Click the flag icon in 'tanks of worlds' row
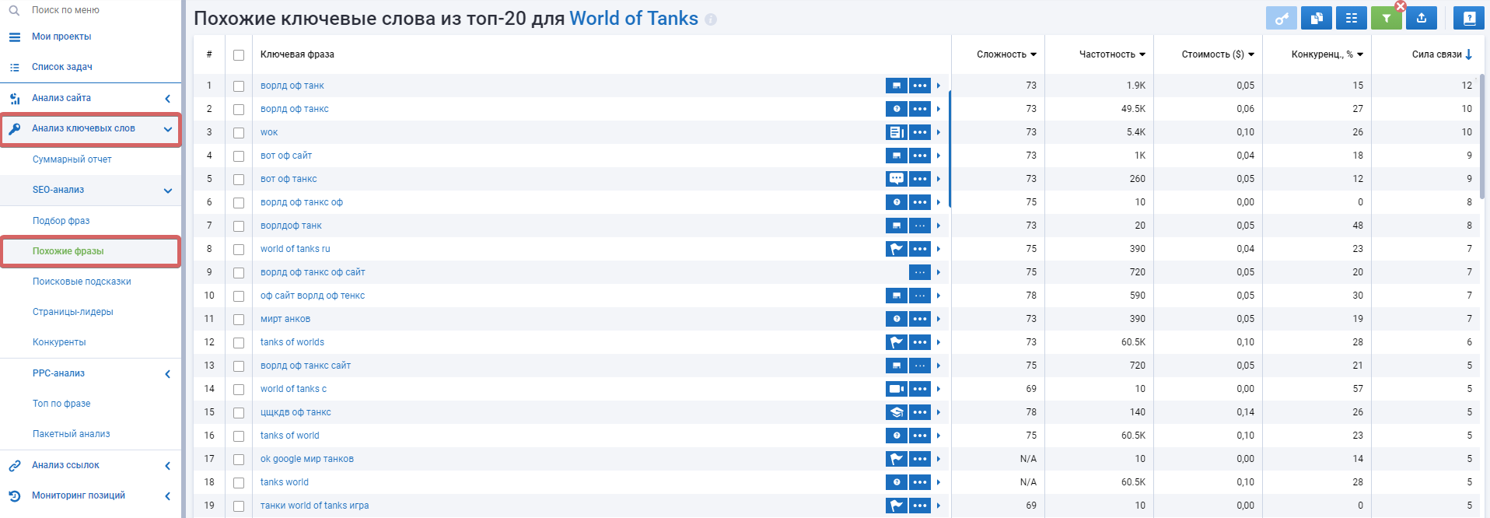 coord(896,342)
